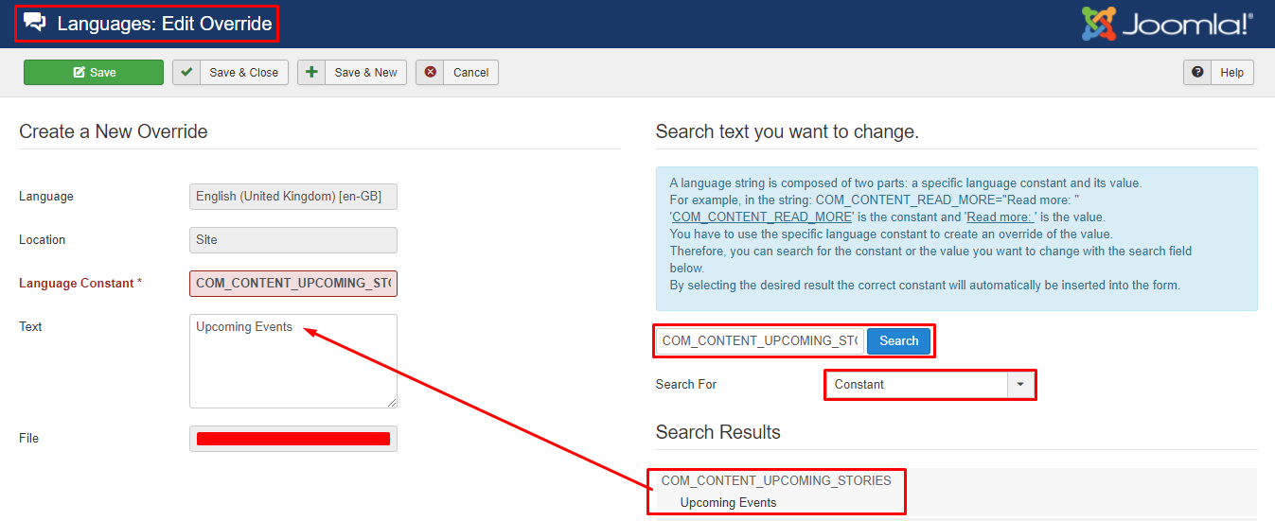Click the Text textarea with Upcoming Events

293,361
